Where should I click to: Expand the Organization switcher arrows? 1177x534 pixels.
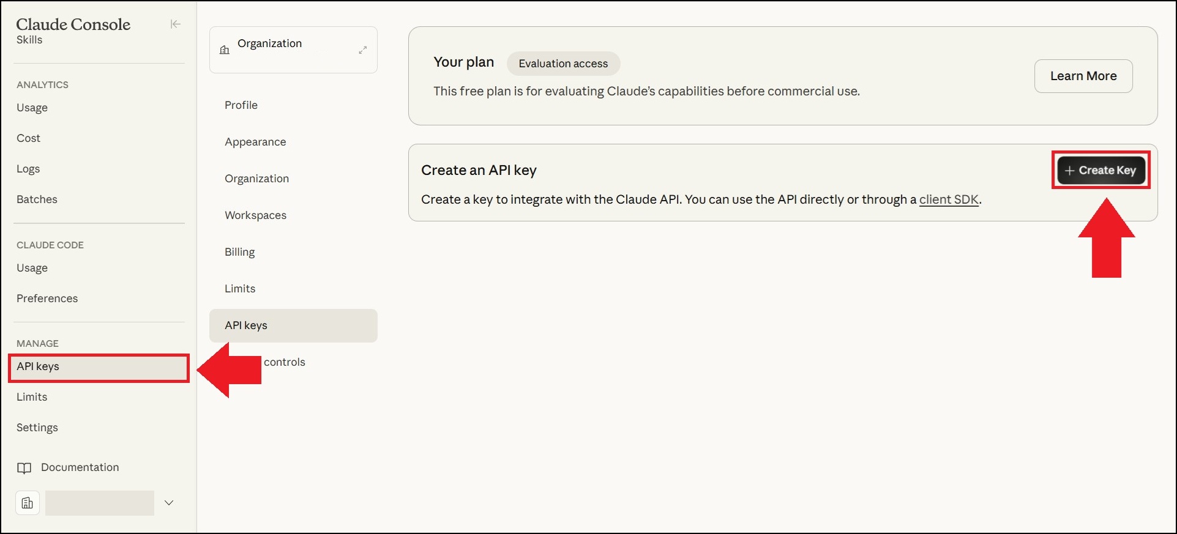coord(363,50)
